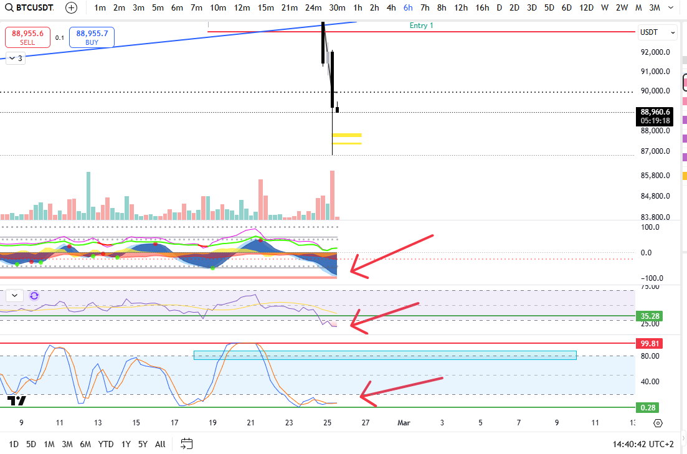Open symbol search for BTCUSDT
The width and height of the screenshot is (687, 454).
tap(30, 7)
